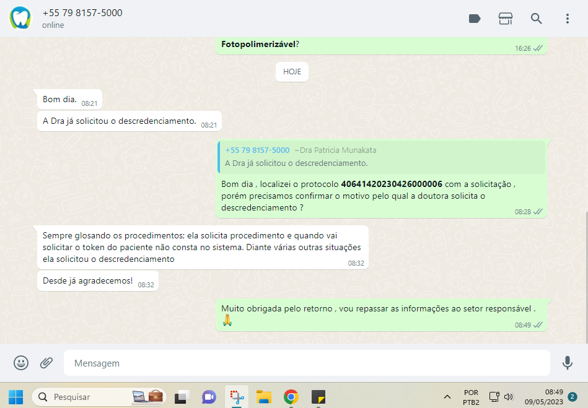Click the tooth contact profile picture
Image resolution: width=588 pixels, height=408 pixels.
click(x=20, y=19)
